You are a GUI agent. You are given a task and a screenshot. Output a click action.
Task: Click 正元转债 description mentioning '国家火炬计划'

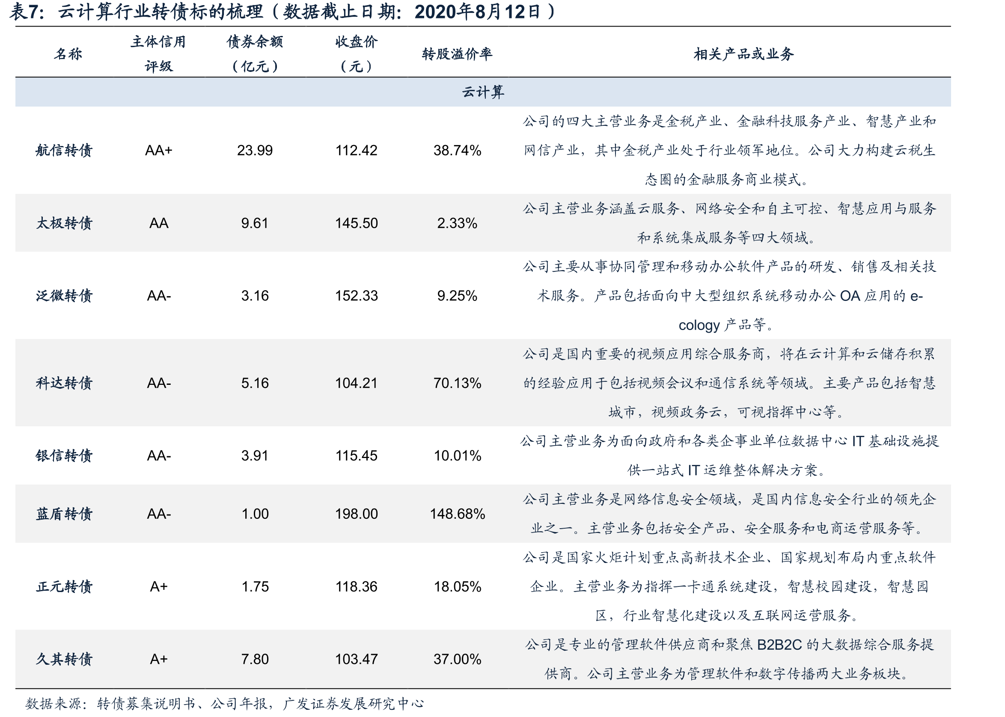(x=729, y=586)
